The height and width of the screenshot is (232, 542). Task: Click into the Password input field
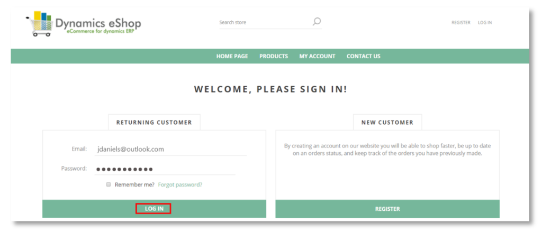pos(165,169)
